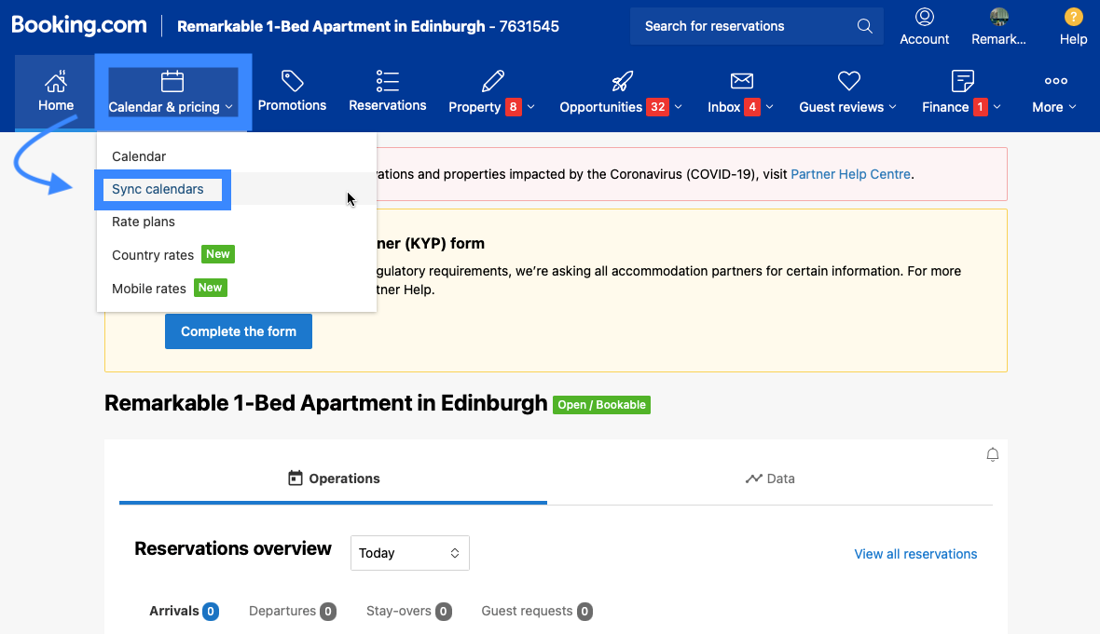This screenshot has width=1100, height=634.
Task: Expand the Finance menu
Action: [x=961, y=106]
